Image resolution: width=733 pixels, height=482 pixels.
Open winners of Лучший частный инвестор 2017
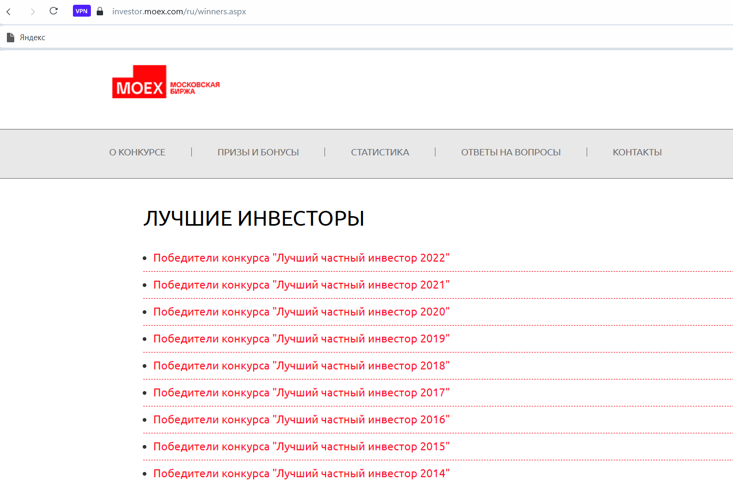pyautogui.click(x=301, y=393)
